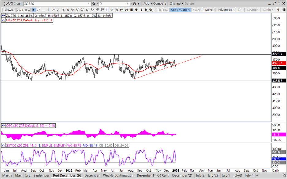Open the D interval dropdown
287x179 pixels.
click(x=127, y=4)
